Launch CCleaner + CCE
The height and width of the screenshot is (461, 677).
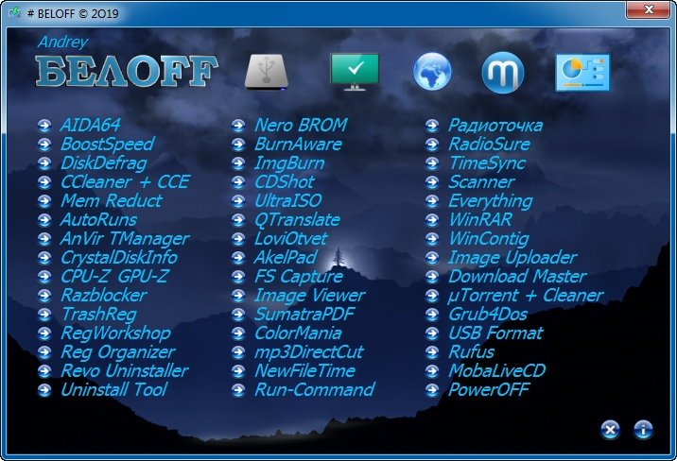click(124, 181)
